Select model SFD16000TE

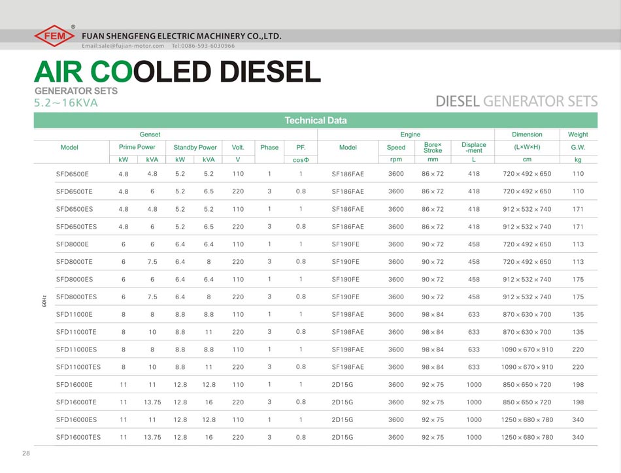(x=76, y=402)
